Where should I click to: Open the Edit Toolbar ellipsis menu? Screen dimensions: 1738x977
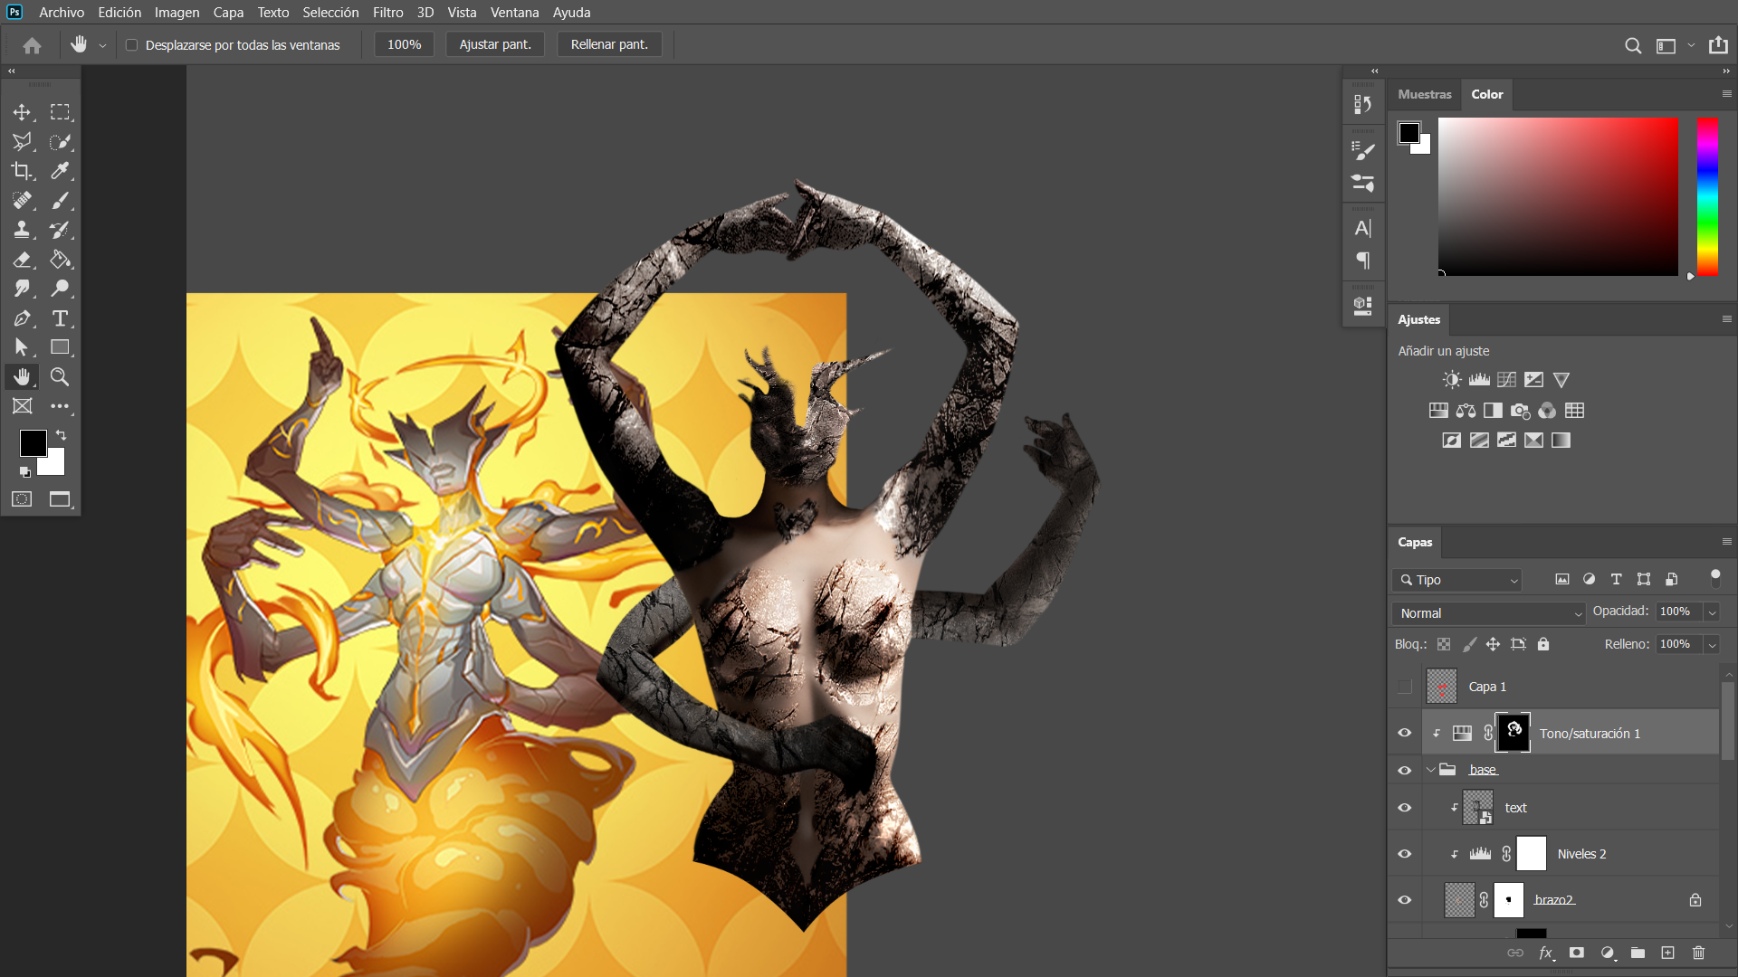60,406
